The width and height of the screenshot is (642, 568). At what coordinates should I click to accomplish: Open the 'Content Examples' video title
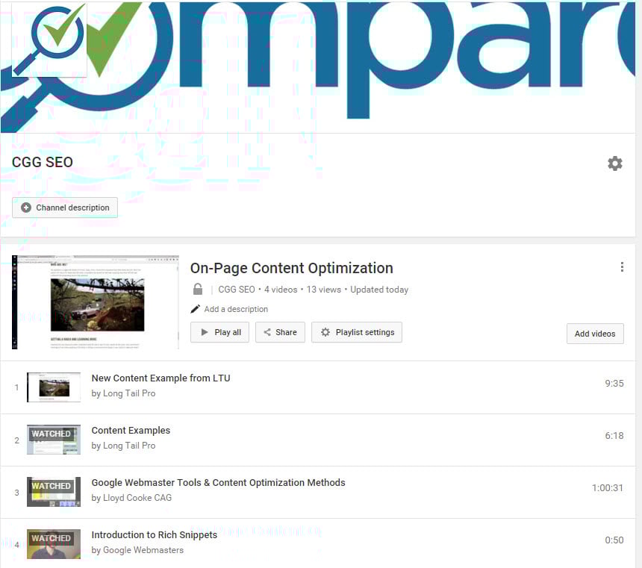pos(131,431)
